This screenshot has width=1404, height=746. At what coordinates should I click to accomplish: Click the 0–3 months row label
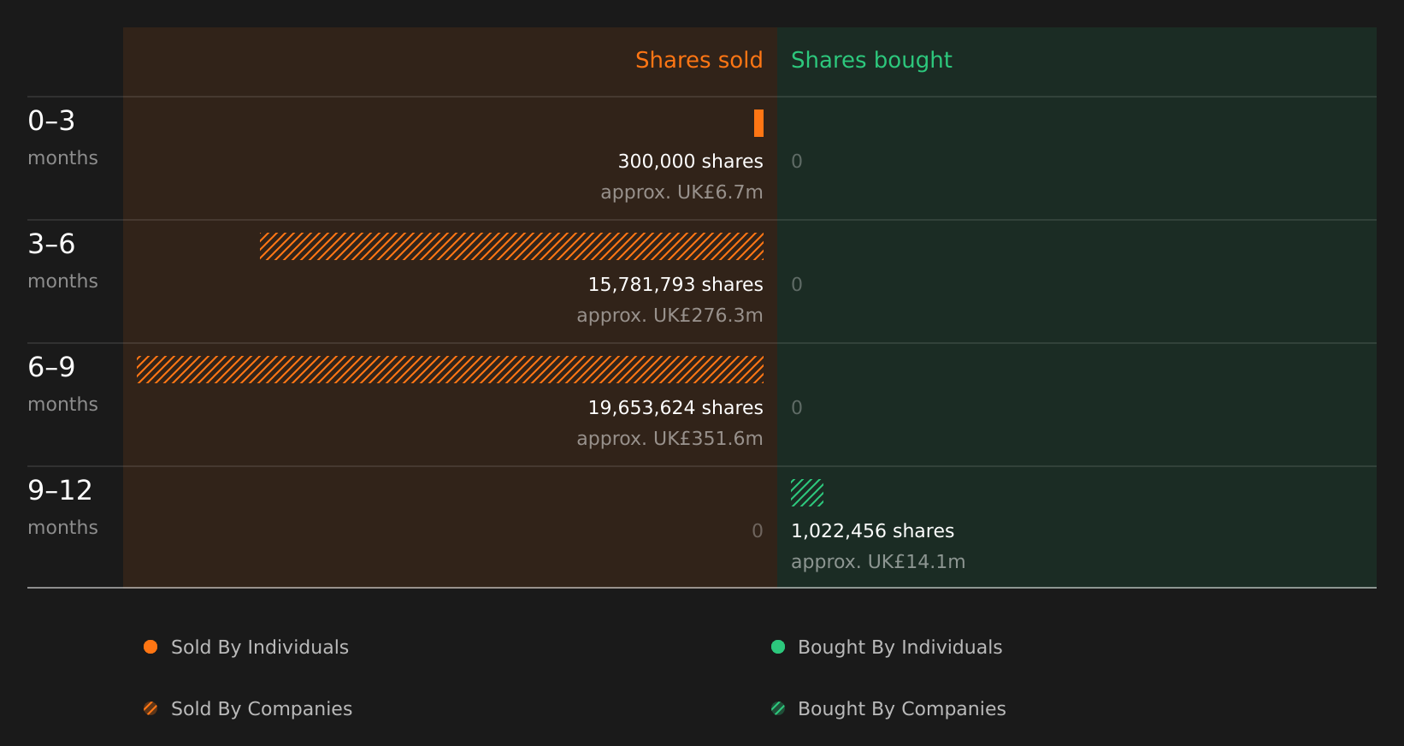(x=62, y=138)
